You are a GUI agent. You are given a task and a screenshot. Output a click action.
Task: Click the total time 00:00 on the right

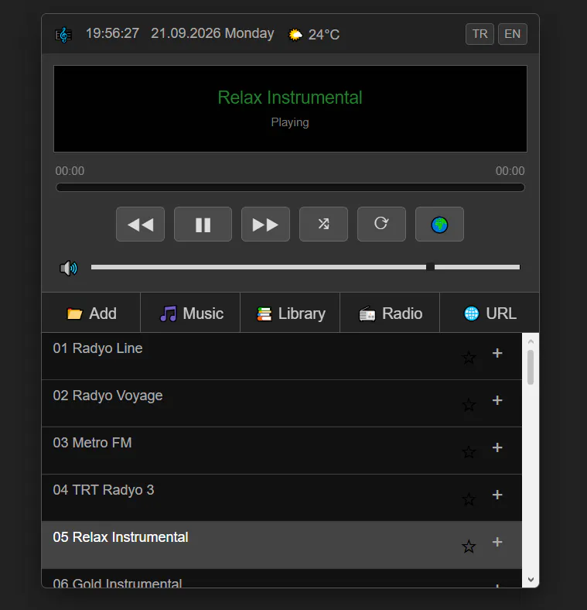(x=510, y=171)
